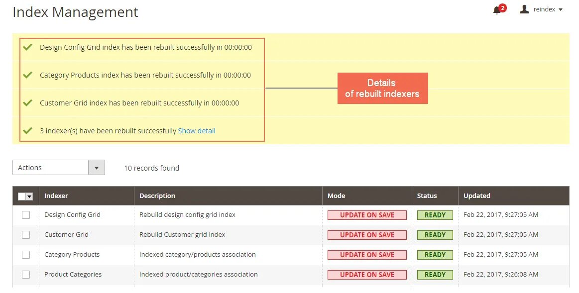Enable the Product Categories row checkbox

pos(26,275)
